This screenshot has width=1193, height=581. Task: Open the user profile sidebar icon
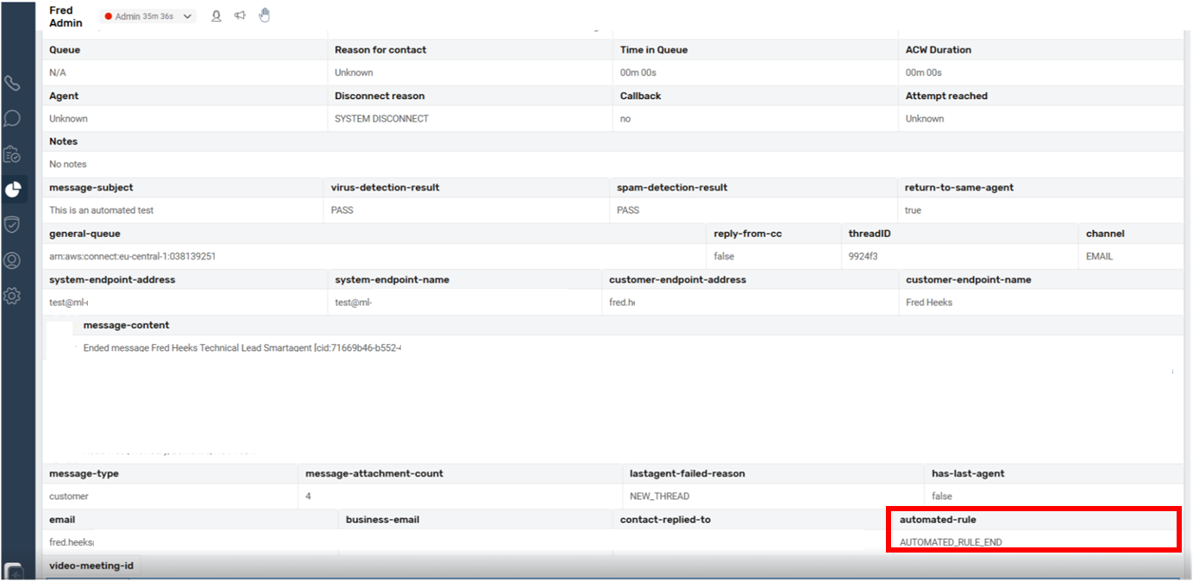(x=12, y=260)
